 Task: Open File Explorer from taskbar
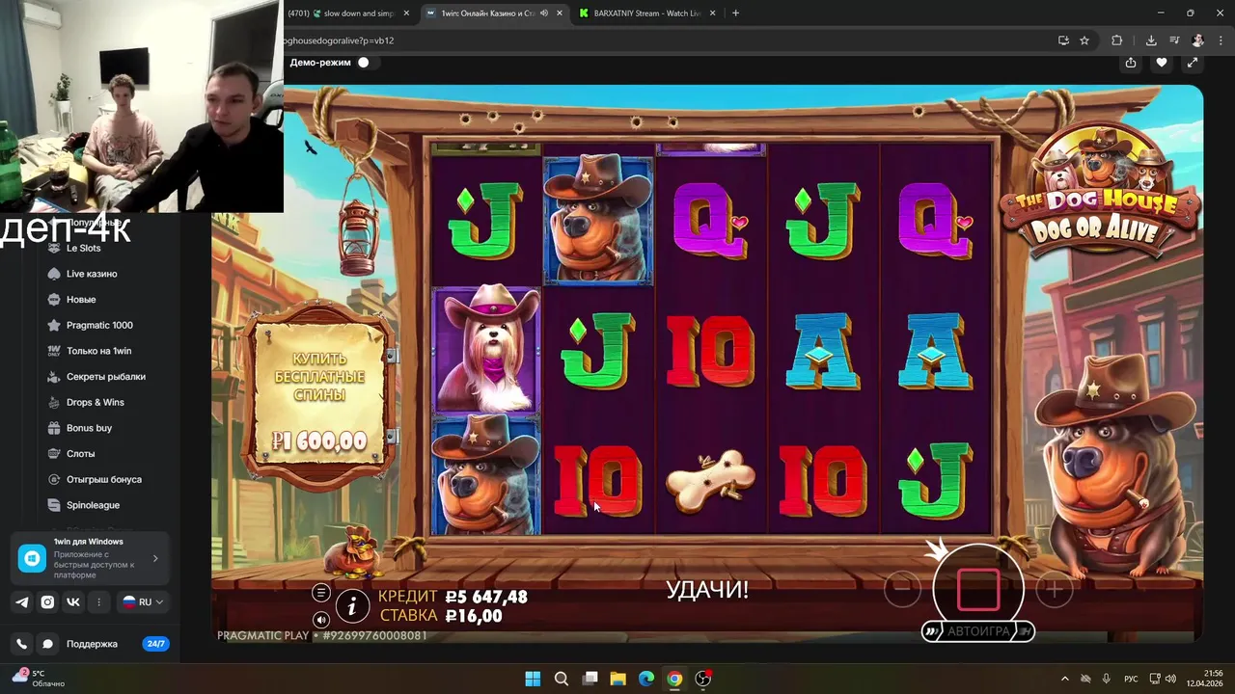(x=618, y=679)
